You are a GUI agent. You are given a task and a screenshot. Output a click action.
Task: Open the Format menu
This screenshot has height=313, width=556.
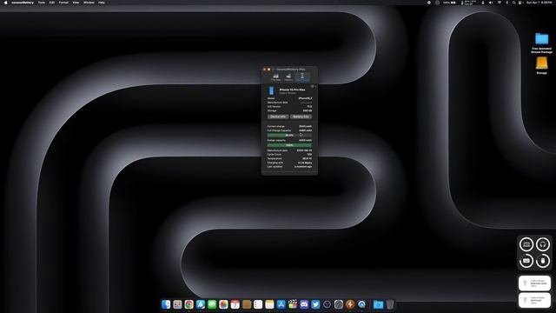click(x=63, y=3)
